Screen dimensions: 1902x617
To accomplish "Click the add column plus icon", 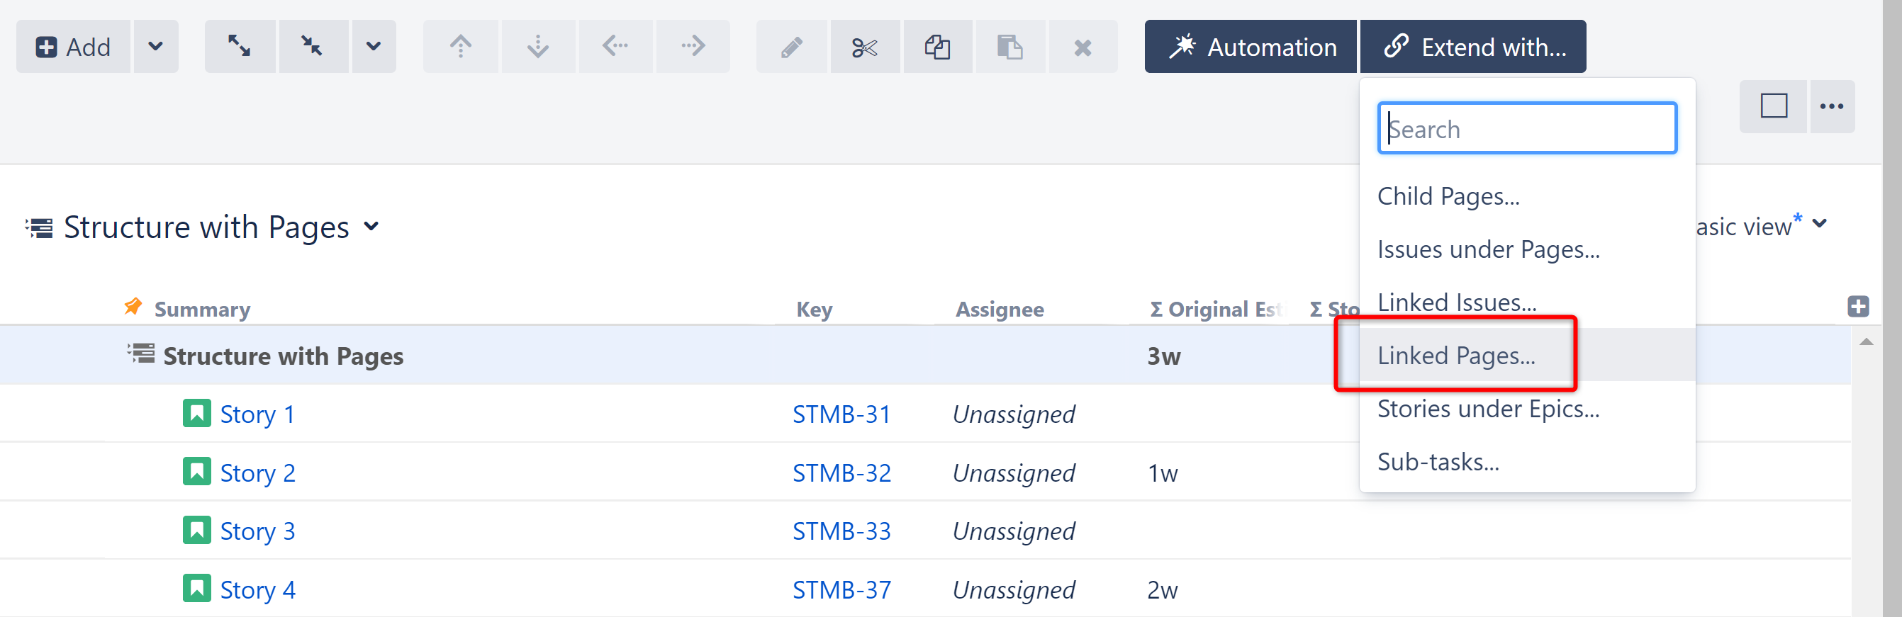I will [1858, 306].
